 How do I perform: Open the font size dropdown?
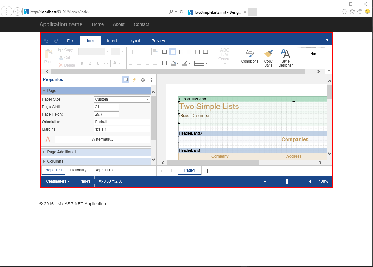click(122, 52)
